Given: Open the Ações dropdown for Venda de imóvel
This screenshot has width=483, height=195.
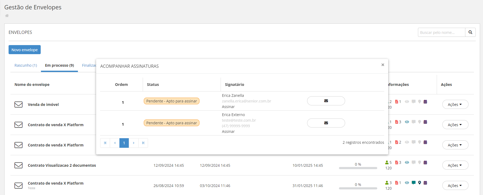Looking at the screenshot, I should click(455, 105).
